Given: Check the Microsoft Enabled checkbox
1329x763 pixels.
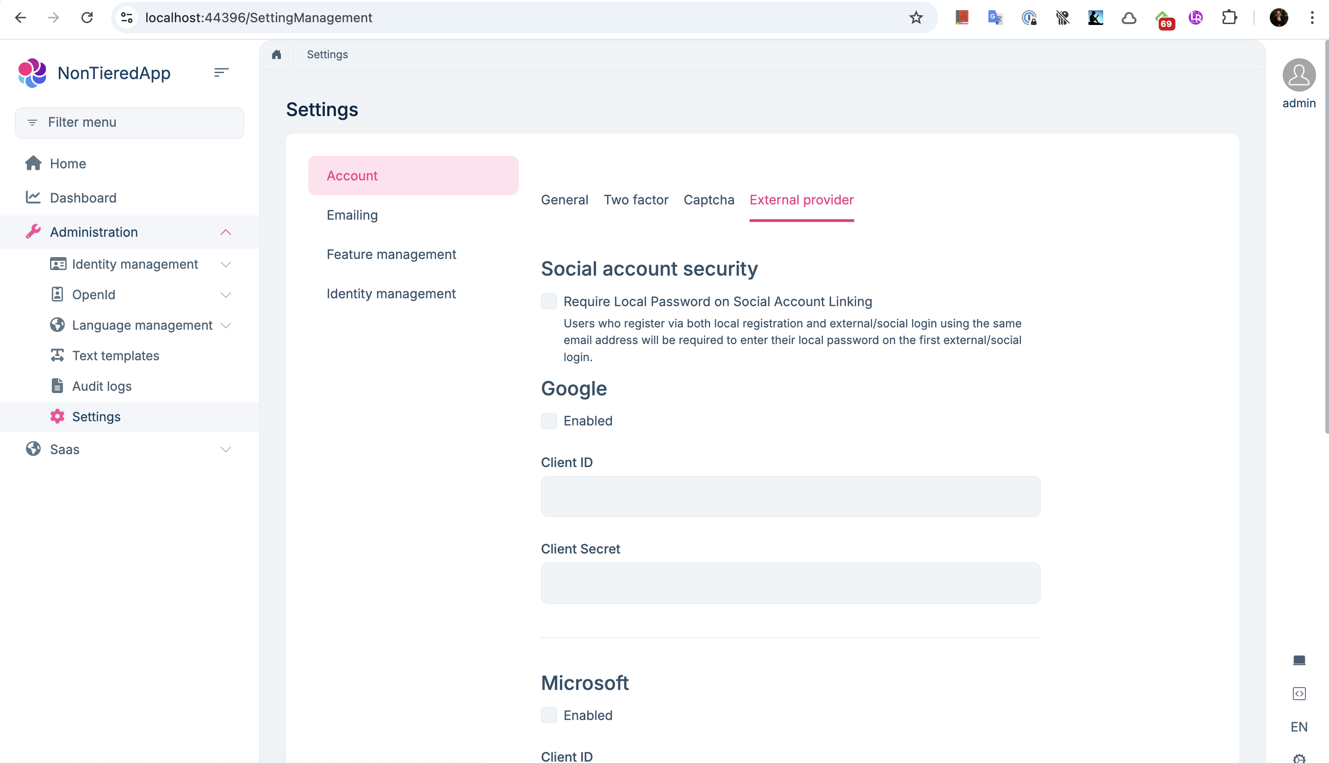Looking at the screenshot, I should pyautogui.click(x=549, y=715).
